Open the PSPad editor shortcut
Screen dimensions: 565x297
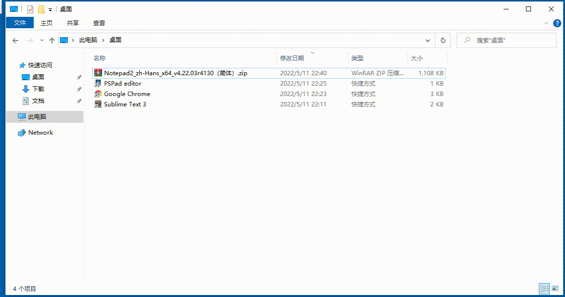click(121, 83)
